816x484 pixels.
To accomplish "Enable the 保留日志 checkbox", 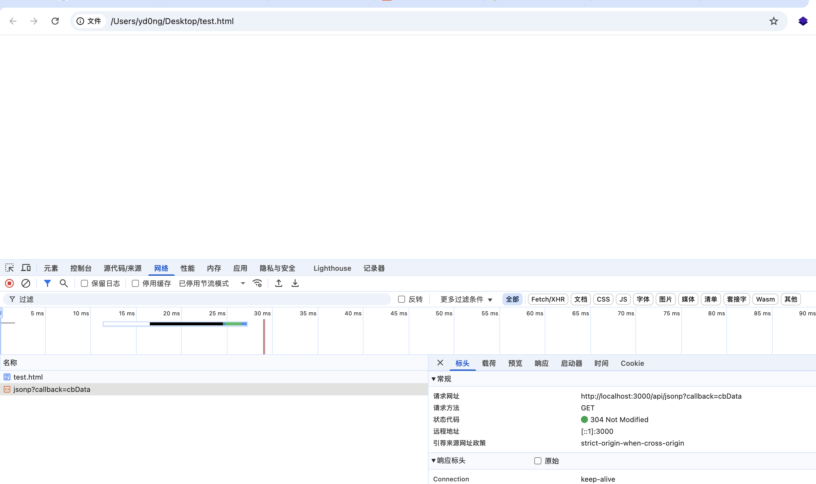I will (x=84, y=283).
